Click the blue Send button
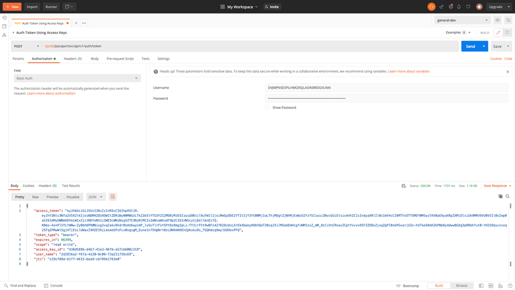Viewport: 515px width, 290px height. (x=470, y=47)
